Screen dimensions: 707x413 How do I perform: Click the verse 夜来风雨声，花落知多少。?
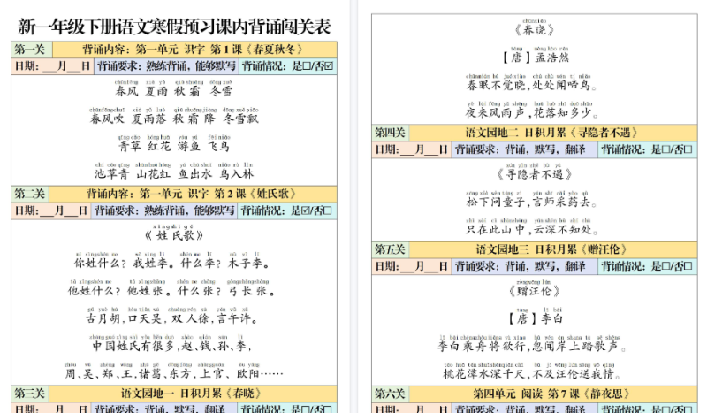tap(532, 112)
